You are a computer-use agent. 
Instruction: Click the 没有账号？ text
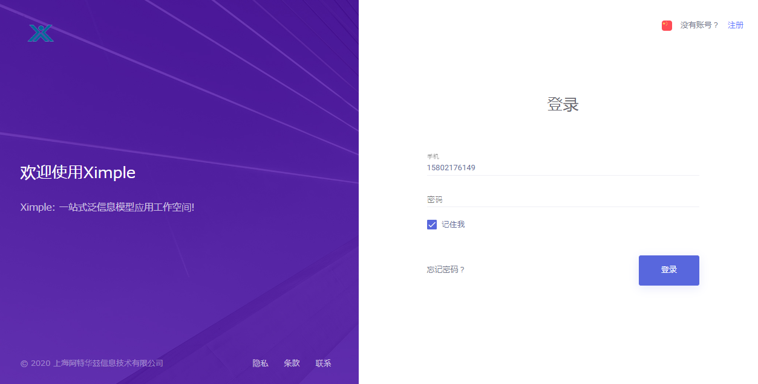point(699,25)
